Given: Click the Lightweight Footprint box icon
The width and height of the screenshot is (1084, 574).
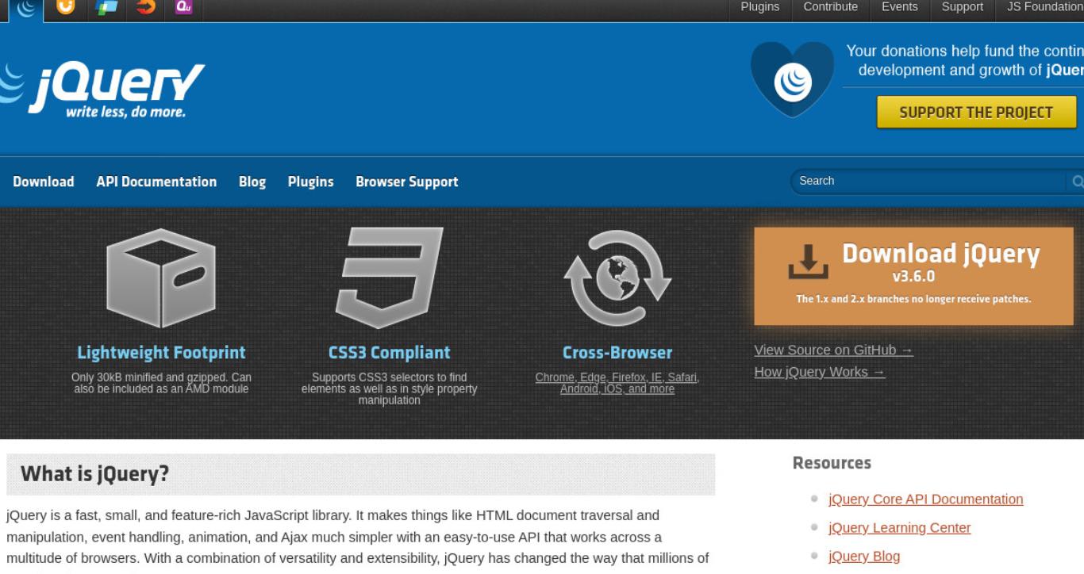Looking at the screenshot, I should (161, 278).
